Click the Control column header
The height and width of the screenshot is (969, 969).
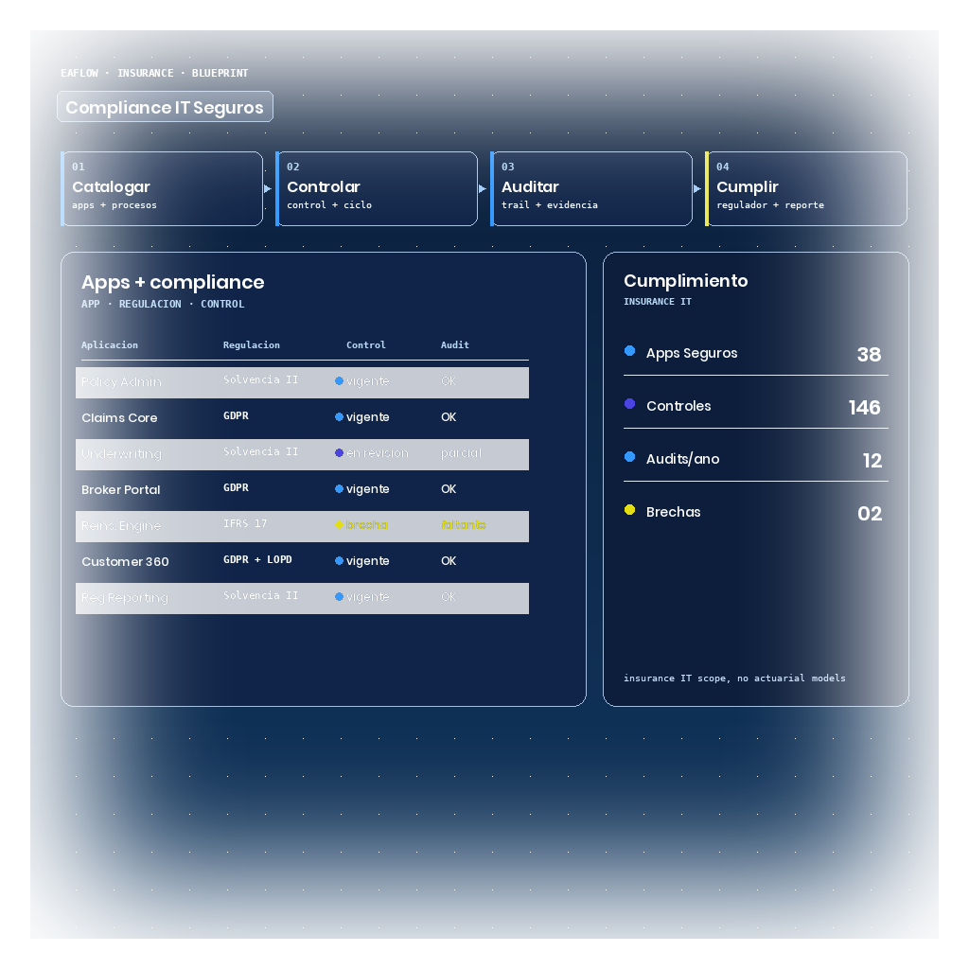(366, 344)
